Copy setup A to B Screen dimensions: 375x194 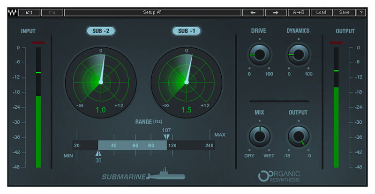tap(299, 13)
